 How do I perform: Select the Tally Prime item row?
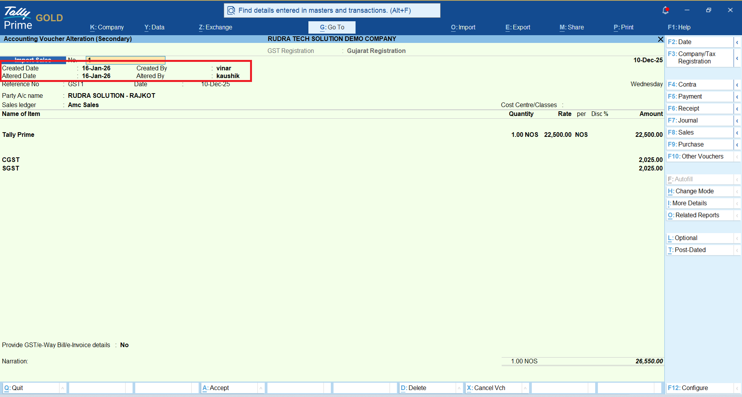[x=19, y=135]
